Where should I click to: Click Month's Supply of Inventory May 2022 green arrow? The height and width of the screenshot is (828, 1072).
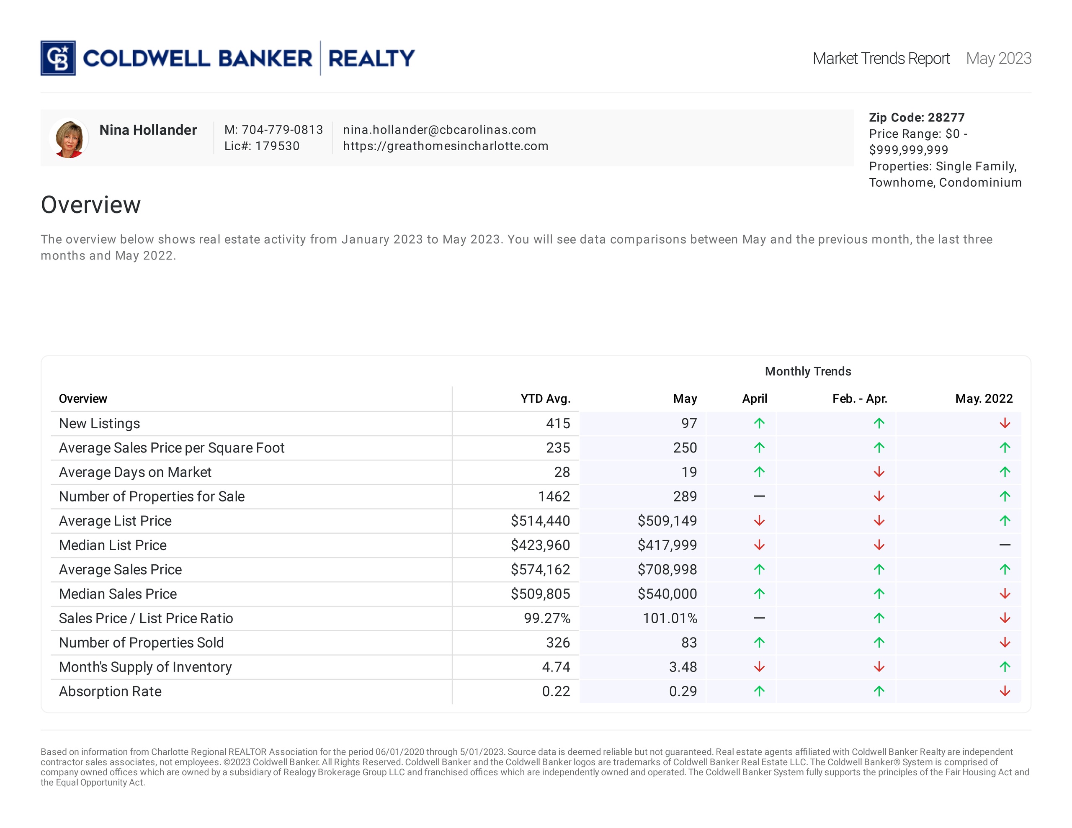click(x=1004, y=666)
